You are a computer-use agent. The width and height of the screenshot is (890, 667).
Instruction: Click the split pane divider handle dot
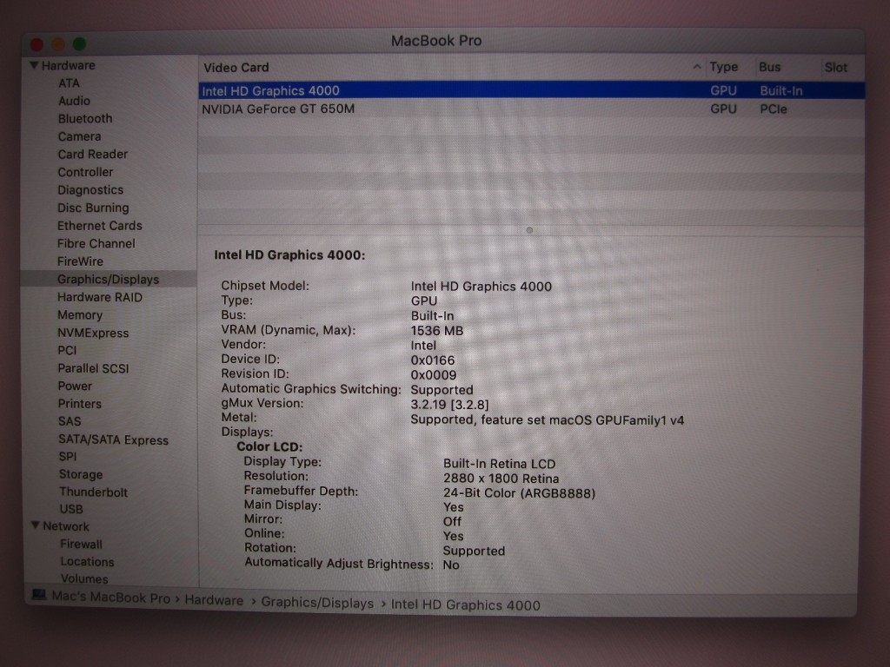tap(529, 230)
